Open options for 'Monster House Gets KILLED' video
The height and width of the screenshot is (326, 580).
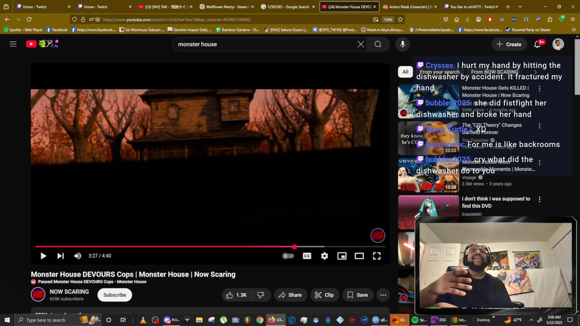[539, 89]
